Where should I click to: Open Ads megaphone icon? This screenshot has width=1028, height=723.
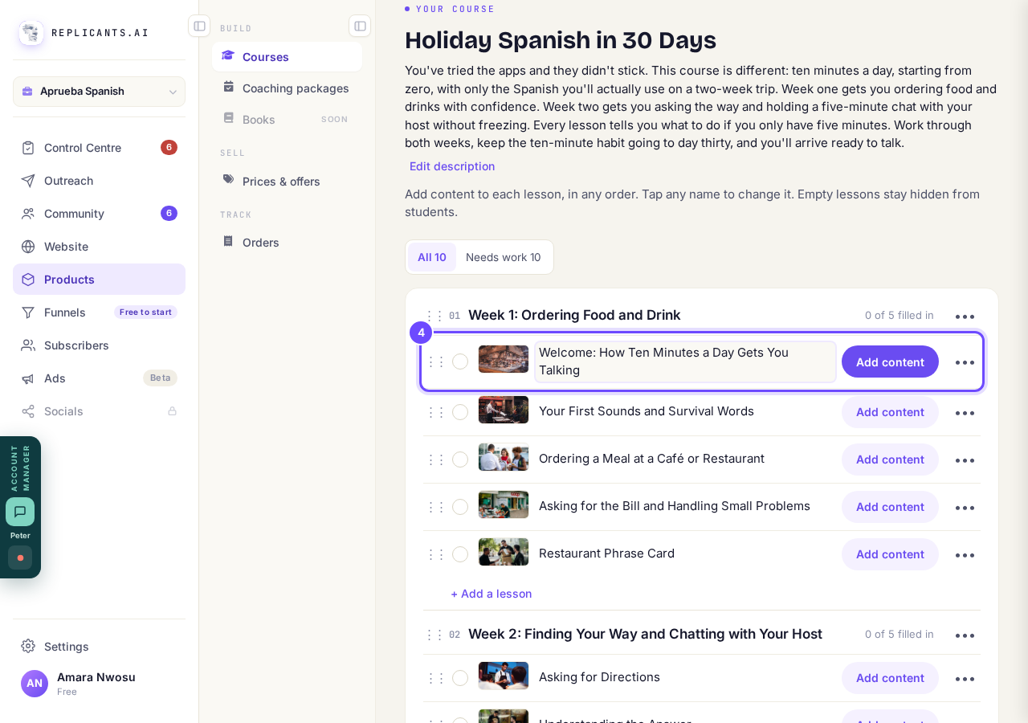coord(28,378)
